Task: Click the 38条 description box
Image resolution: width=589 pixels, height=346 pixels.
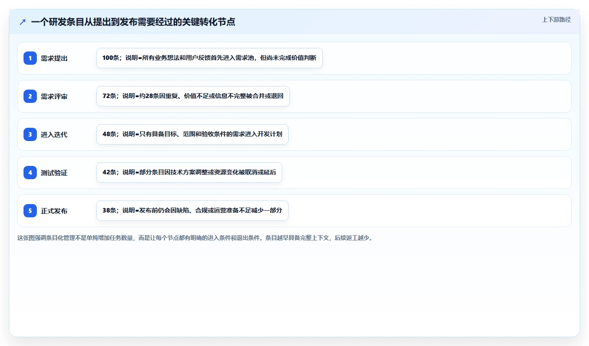Action: [x=192, y=211]
